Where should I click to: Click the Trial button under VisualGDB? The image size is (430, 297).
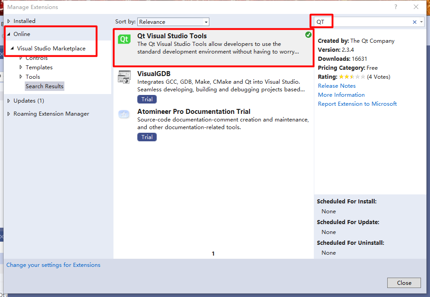(x=147, y=99)
